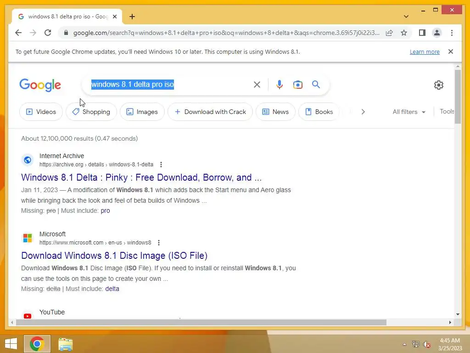Click the vertical scrollbar up arrow
Image resolution: width=470 pixels, height=353 pixels.
coord(458,66)
